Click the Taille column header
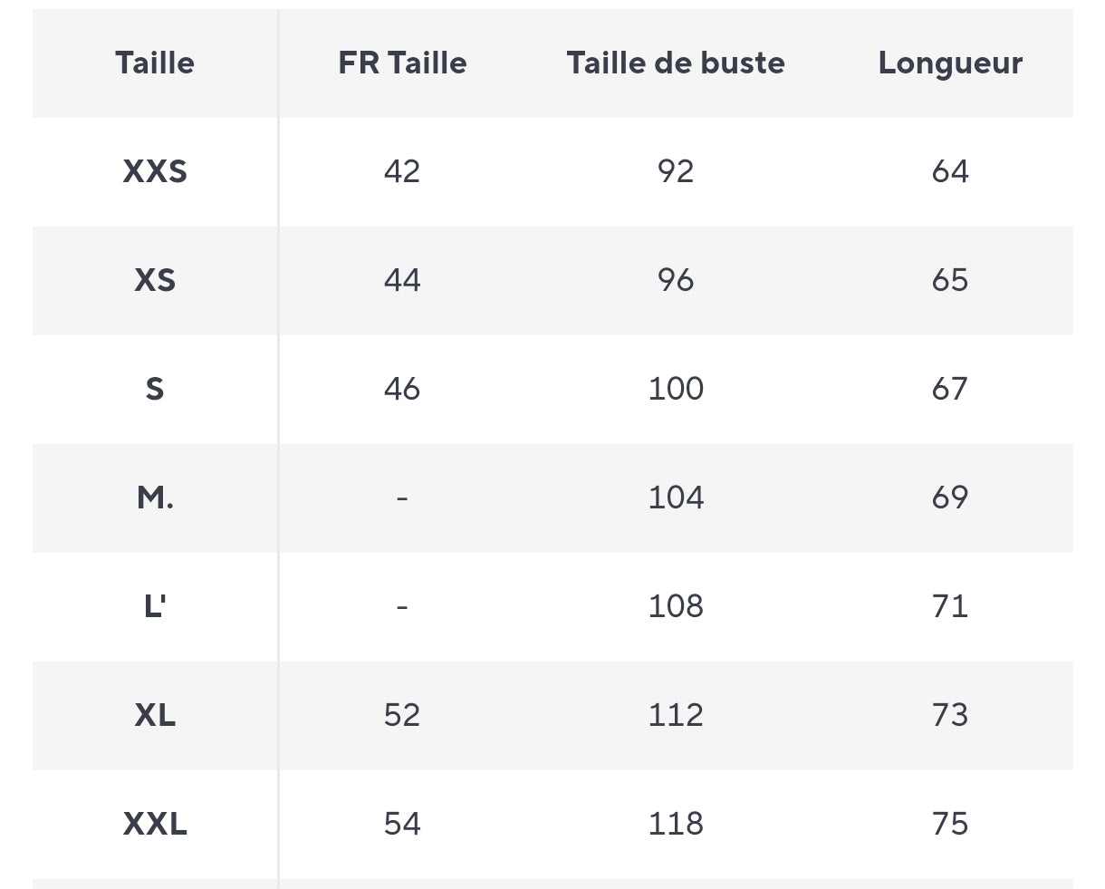The image size is (1105, 889). (155, 63)
